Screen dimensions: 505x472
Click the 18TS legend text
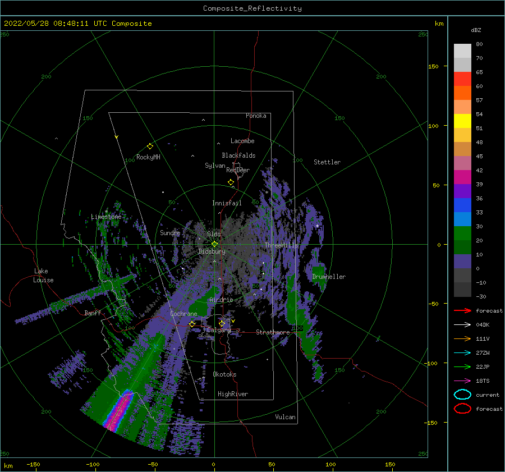click(483, 381)
